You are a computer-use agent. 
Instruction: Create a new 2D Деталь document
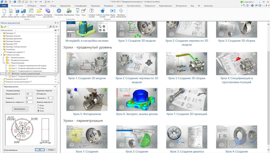4,13
